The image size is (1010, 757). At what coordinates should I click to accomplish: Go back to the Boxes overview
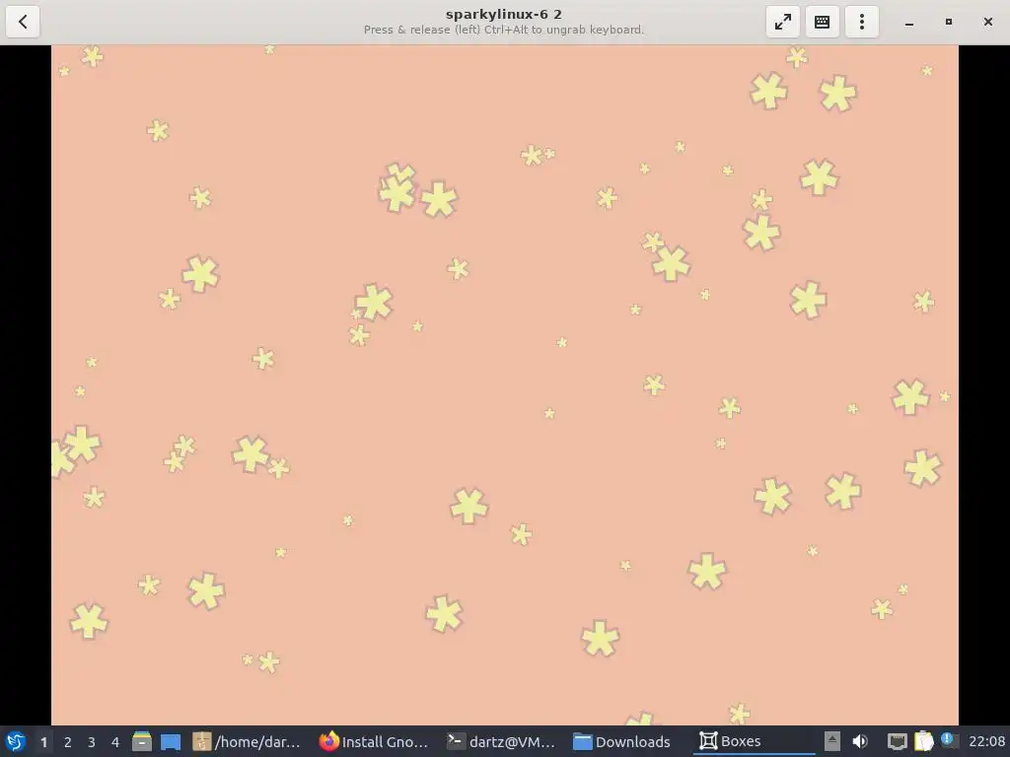pyautogui.click(x=23, y=22)
